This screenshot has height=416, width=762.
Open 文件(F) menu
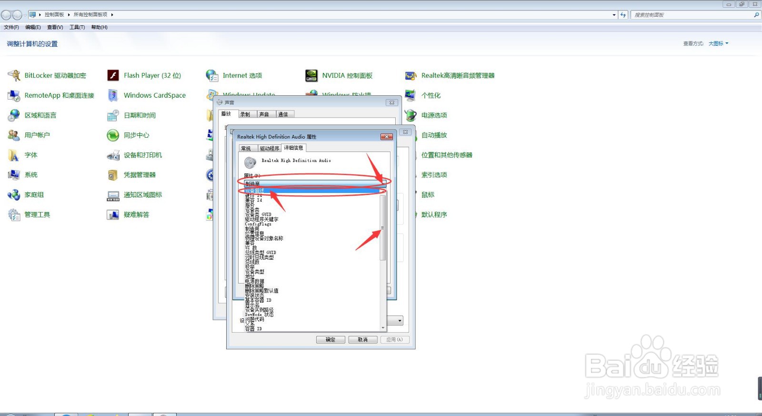(11, 27)
